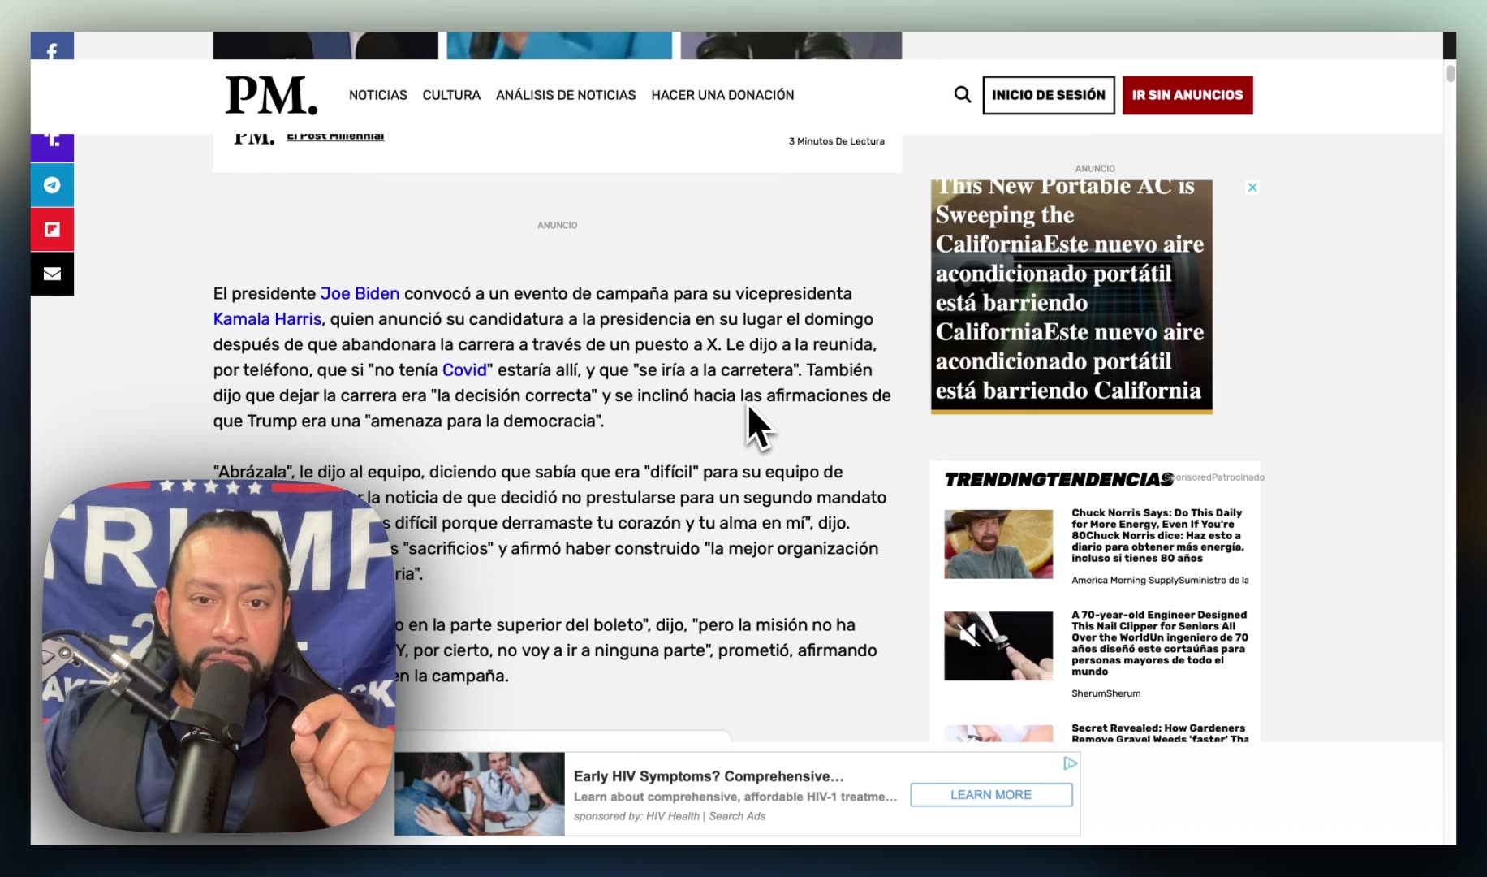Open the Nail Clipper for Seniors headline
This screenshot has width=1487, height=877.
[x=1160, y=643]
